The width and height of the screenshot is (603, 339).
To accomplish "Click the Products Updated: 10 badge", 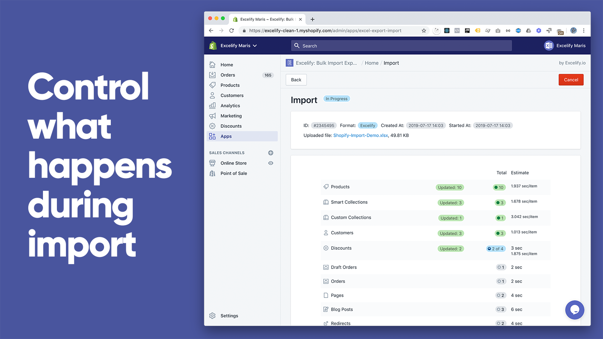I will click(x=450, y=187).
